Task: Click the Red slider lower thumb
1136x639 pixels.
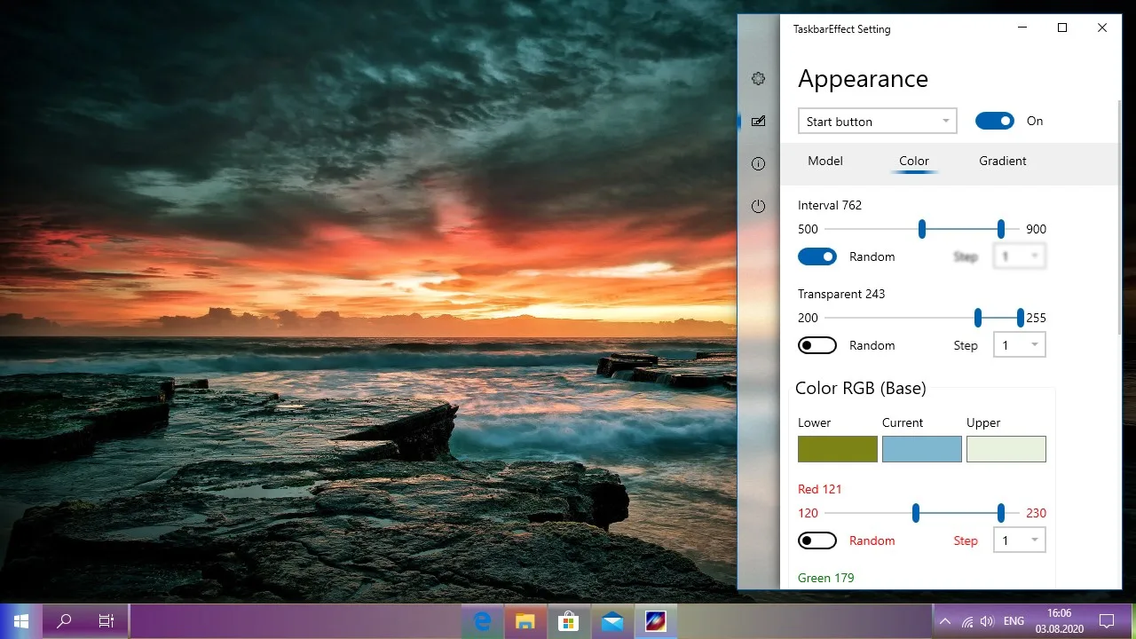Action: [x=916, y=513]
